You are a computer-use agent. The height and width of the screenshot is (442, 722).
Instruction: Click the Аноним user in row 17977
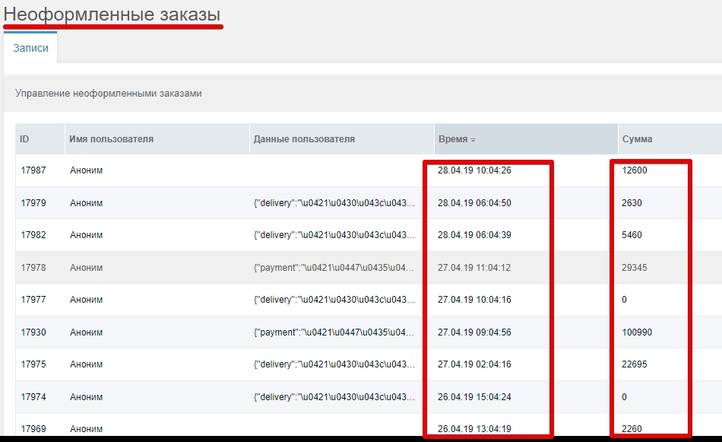pos(86,300)
